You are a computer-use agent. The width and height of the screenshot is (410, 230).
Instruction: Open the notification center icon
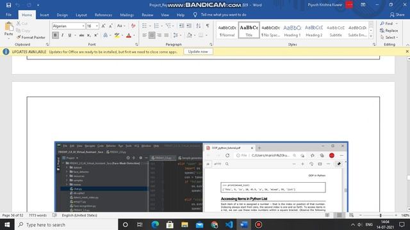[402, 224]
